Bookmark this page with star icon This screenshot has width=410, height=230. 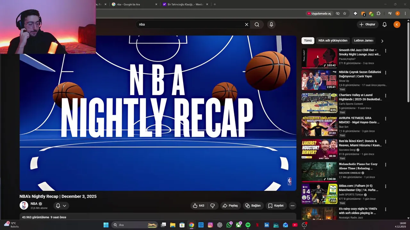pos(345,13)
